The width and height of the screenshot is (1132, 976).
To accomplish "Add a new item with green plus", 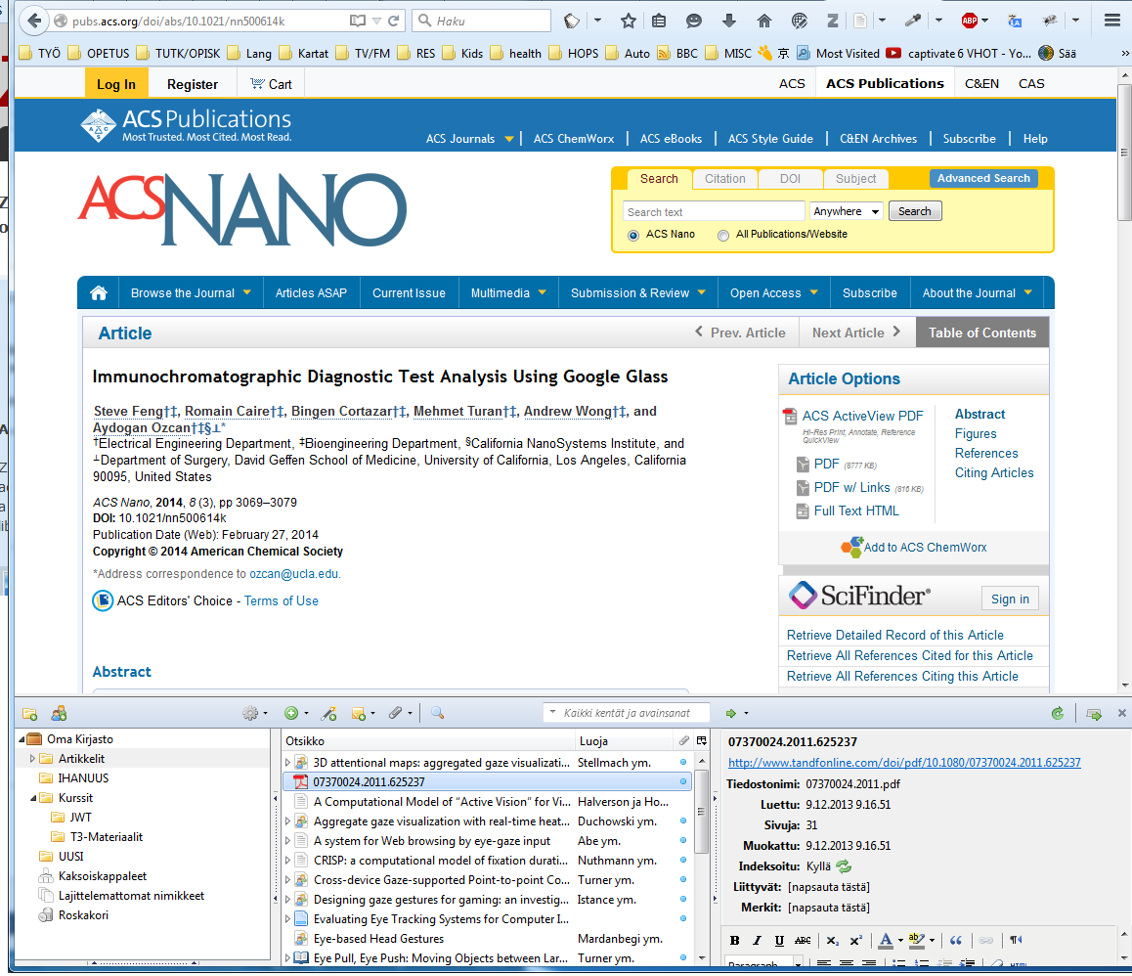I will (291, 714).
